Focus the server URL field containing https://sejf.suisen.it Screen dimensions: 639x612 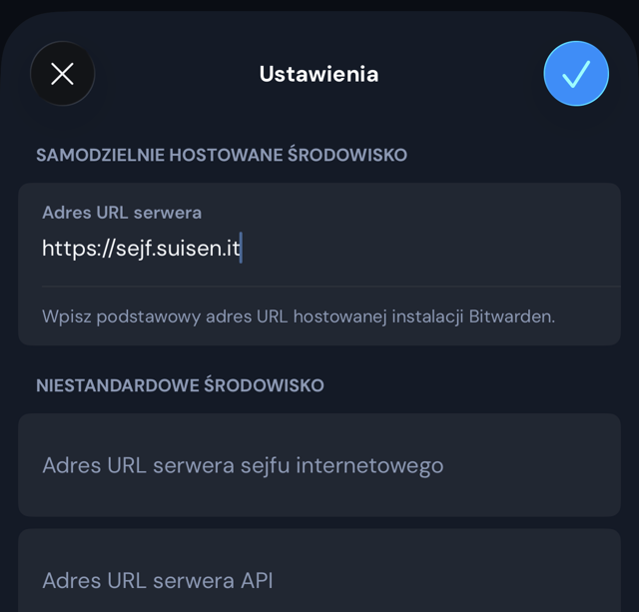(319, 249)
